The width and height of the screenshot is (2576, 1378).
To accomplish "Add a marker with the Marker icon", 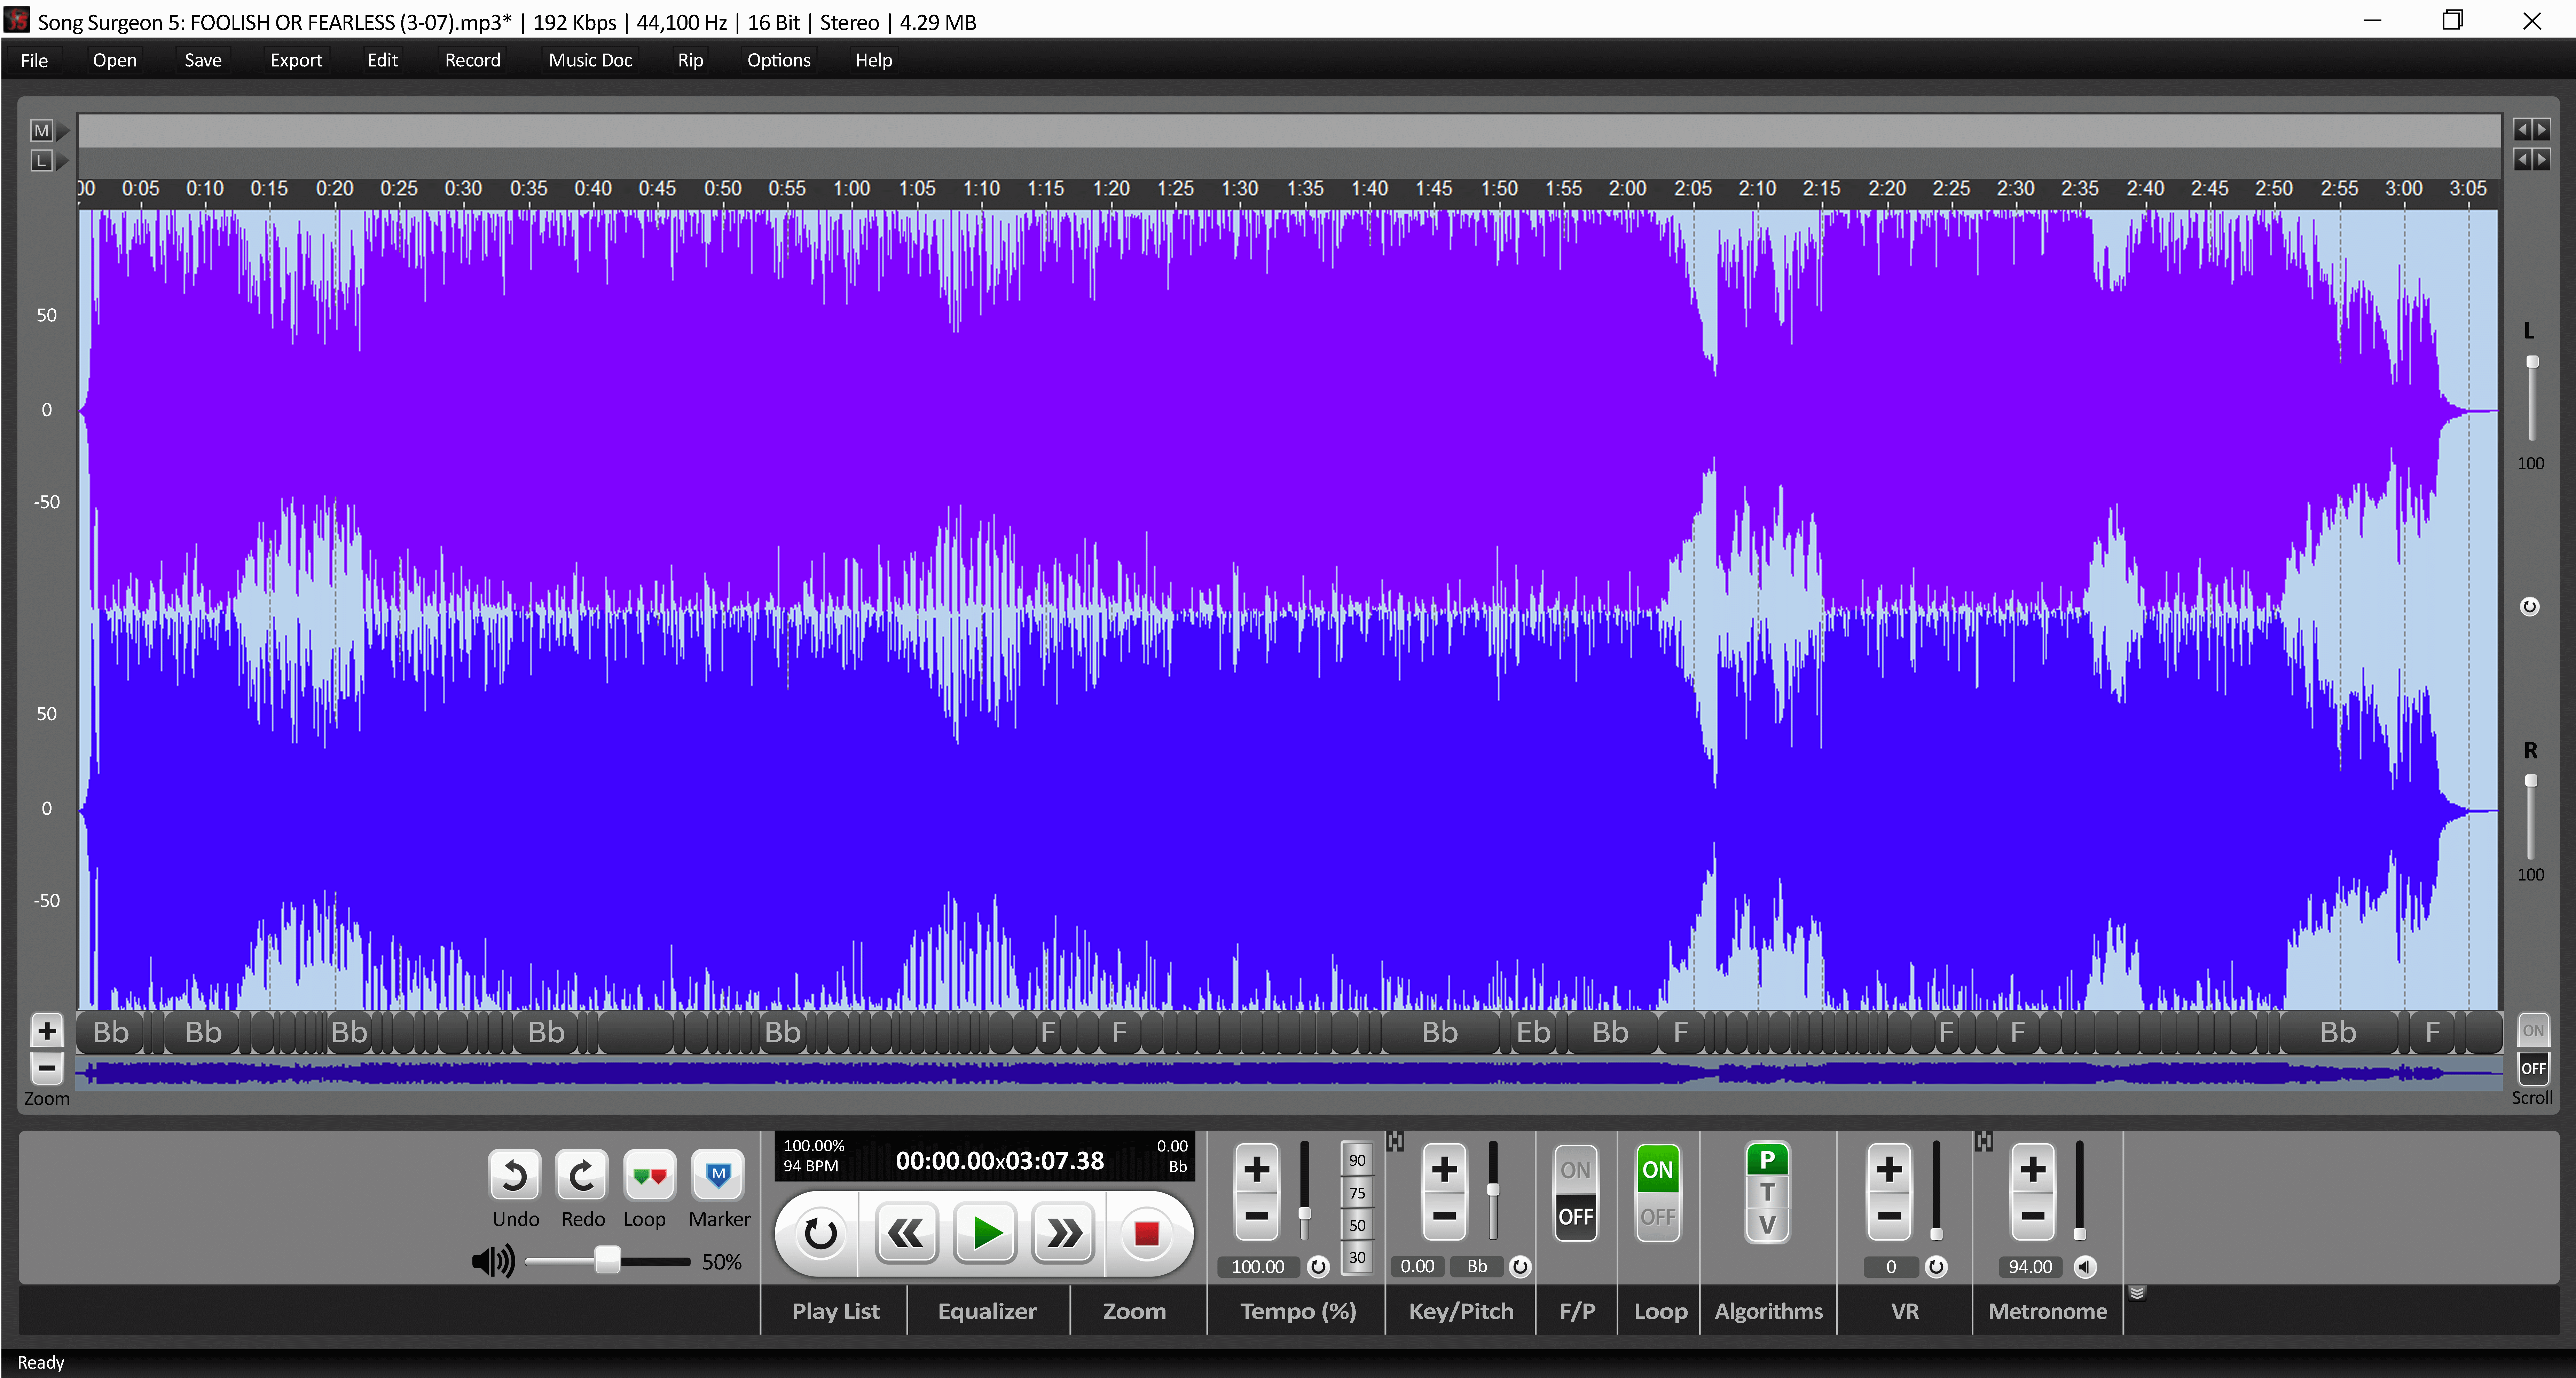I will pos(718,1175).
